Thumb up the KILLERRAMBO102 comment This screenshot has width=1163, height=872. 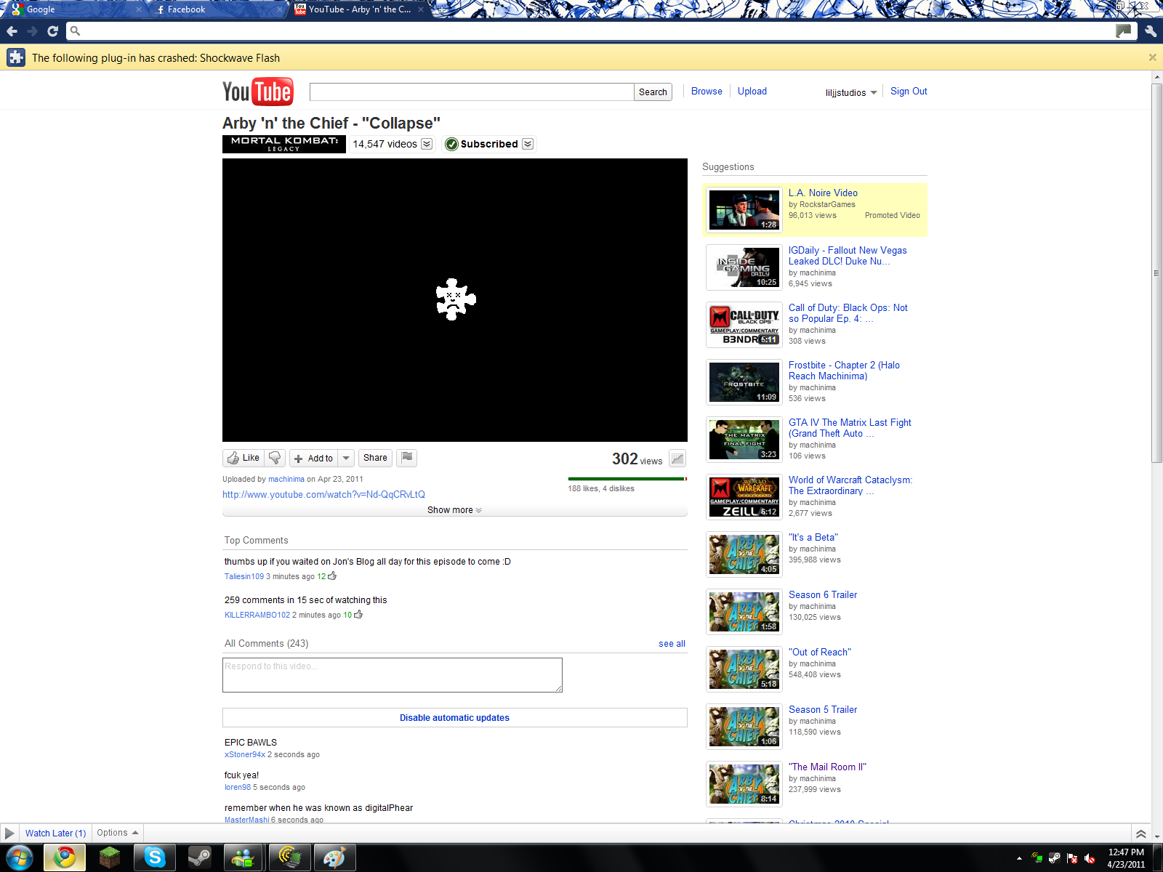pyautogui.click(x=358, y=615)
